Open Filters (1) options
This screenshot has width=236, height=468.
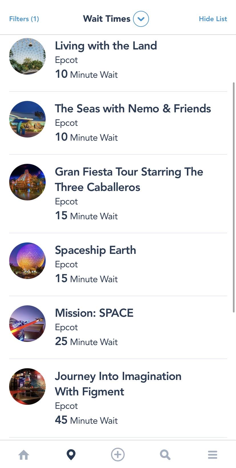tap(24, 19)
